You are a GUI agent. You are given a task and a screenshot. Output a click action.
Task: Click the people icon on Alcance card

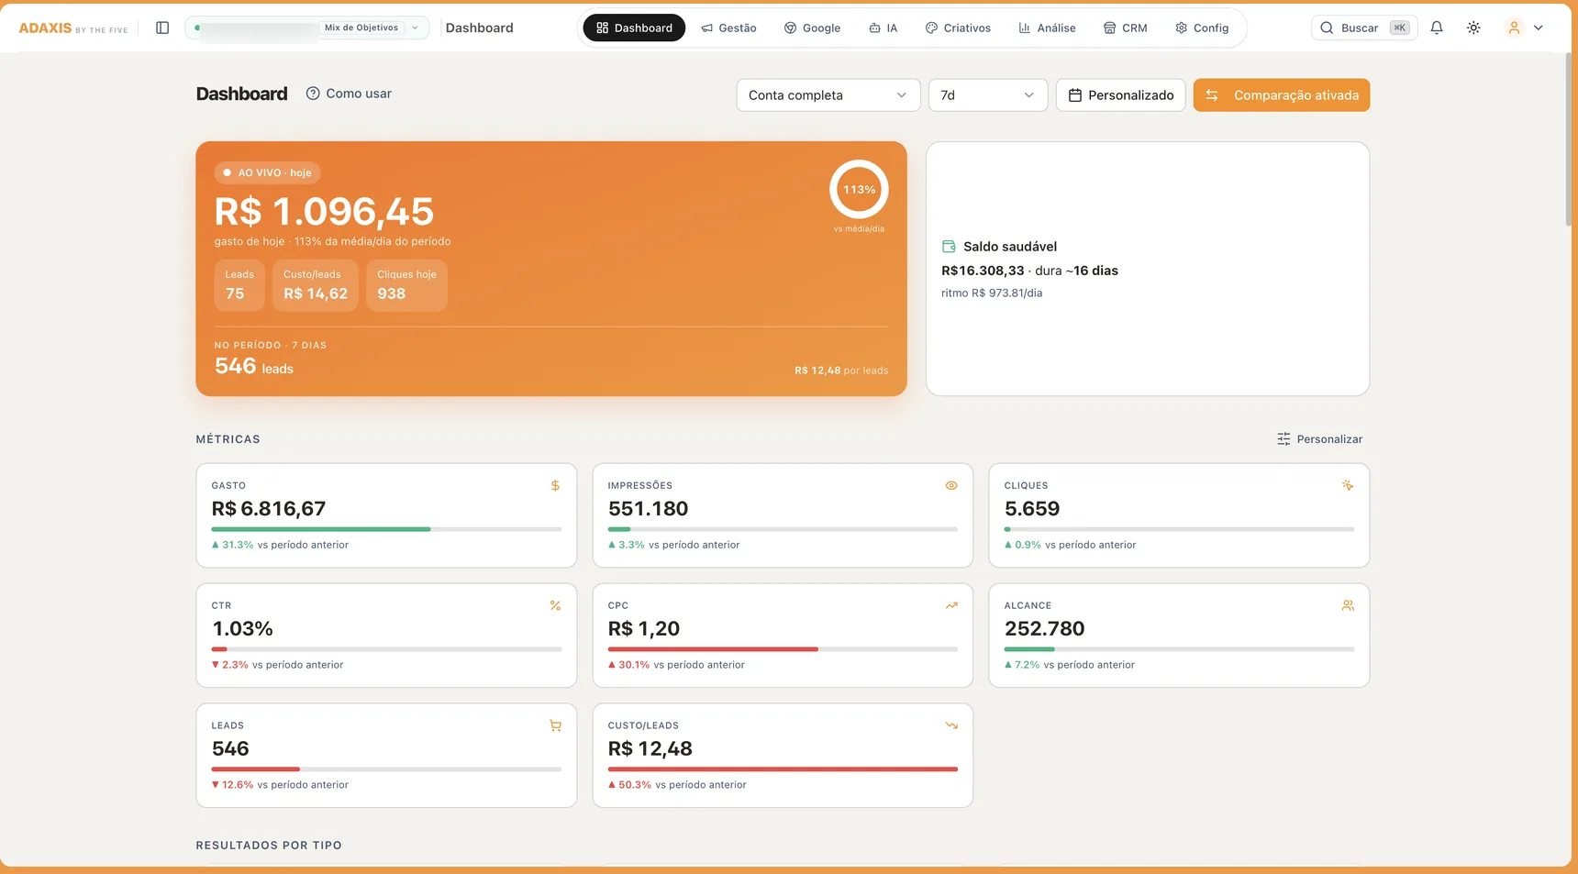1348,605
